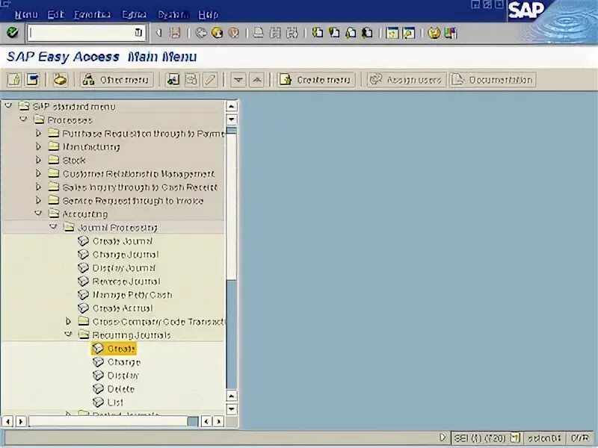Open the Help menu

209,15
